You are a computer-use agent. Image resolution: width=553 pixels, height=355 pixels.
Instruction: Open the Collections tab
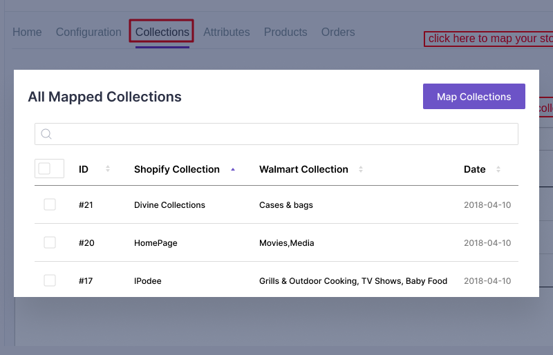tap(162, 32)
